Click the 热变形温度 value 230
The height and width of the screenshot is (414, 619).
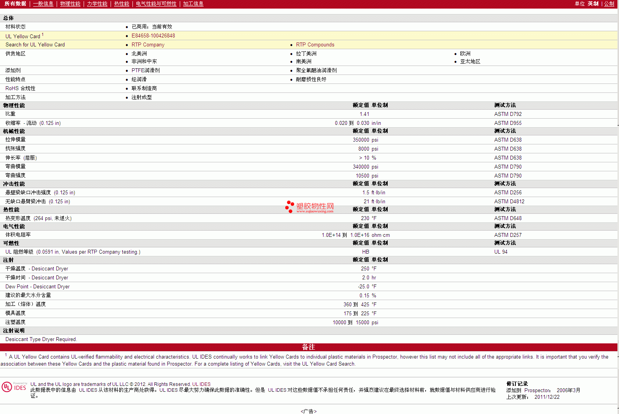click(365, 219)
